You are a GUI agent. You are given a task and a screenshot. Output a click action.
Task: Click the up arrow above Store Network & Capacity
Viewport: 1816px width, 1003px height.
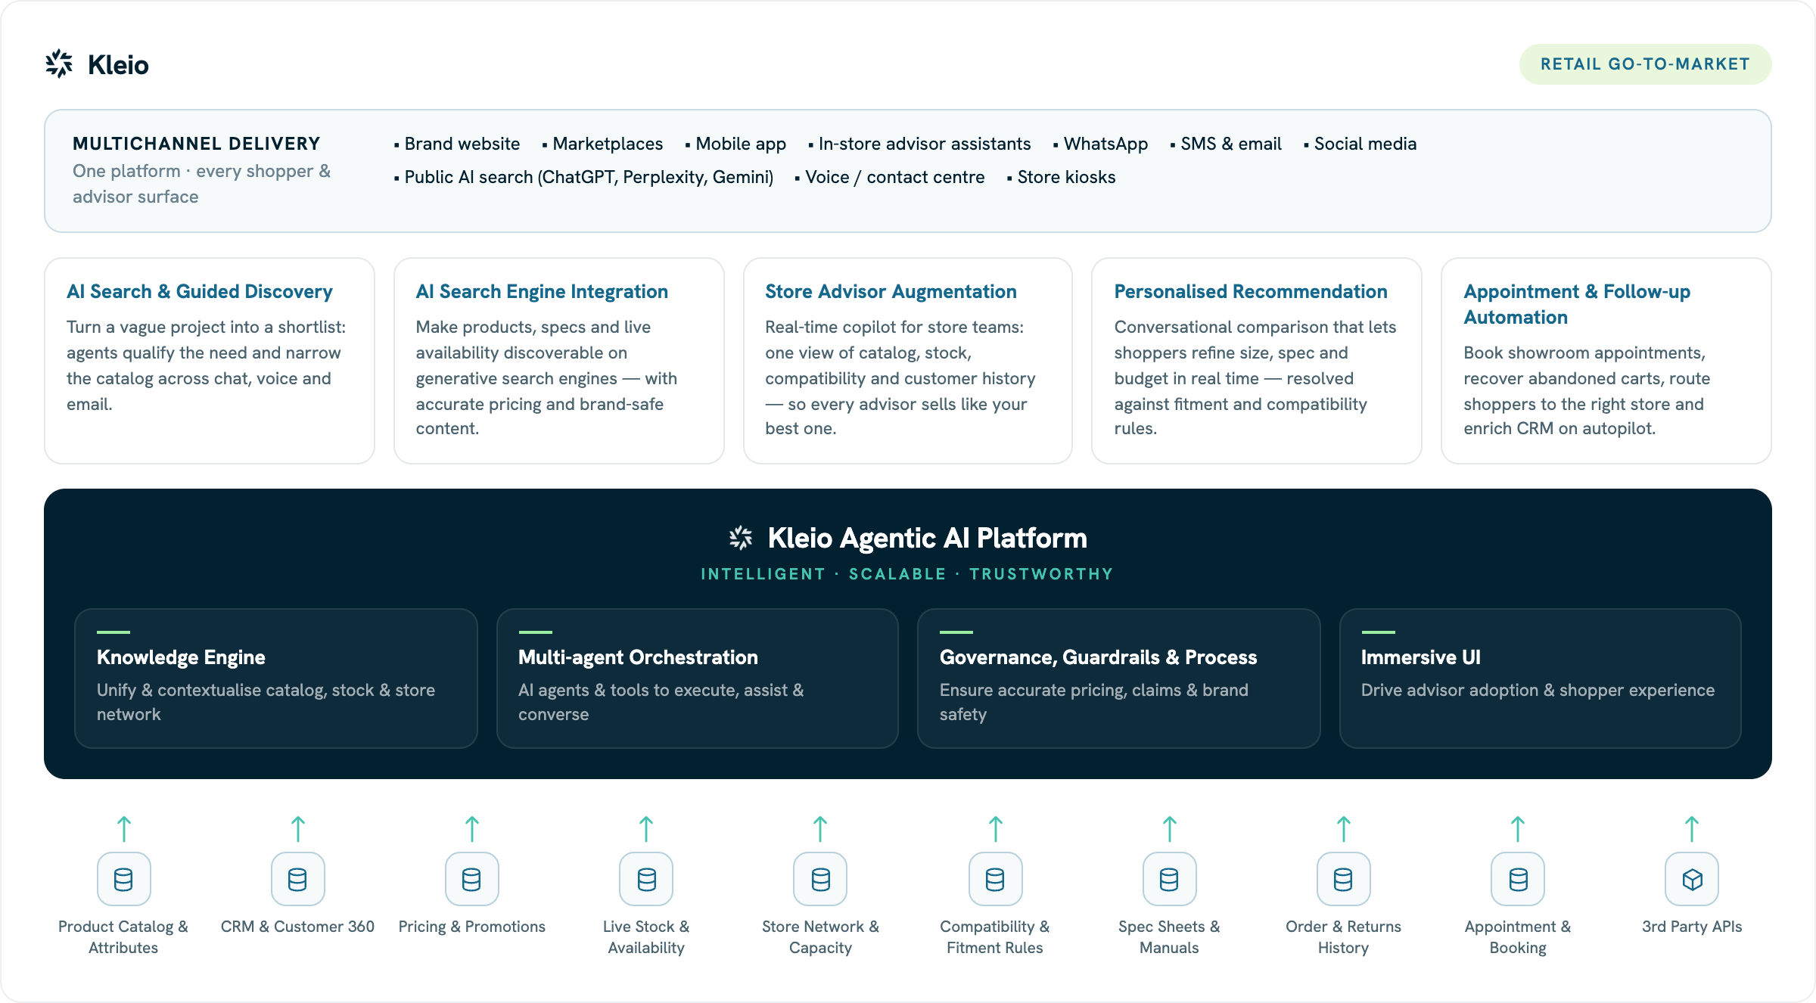820,829
